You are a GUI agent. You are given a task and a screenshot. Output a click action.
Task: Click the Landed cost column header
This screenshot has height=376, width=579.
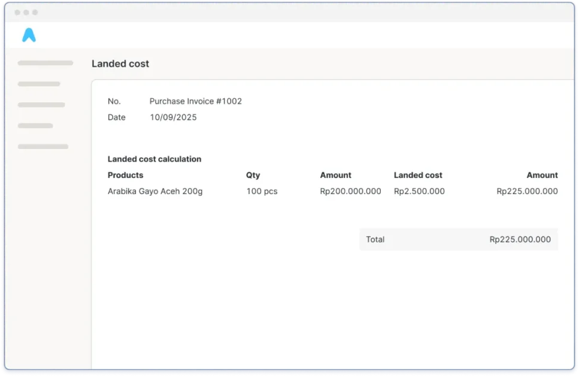(418, 175)
